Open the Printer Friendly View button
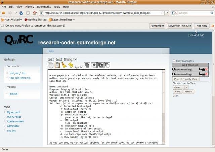 coord(186,79)
